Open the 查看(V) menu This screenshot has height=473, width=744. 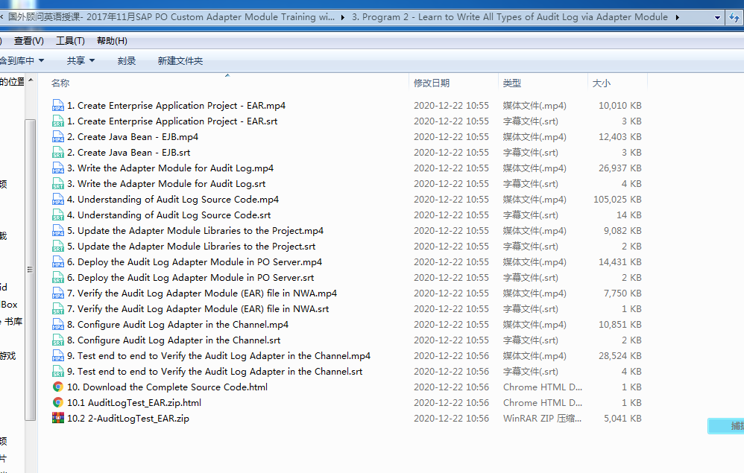[28, 41]
